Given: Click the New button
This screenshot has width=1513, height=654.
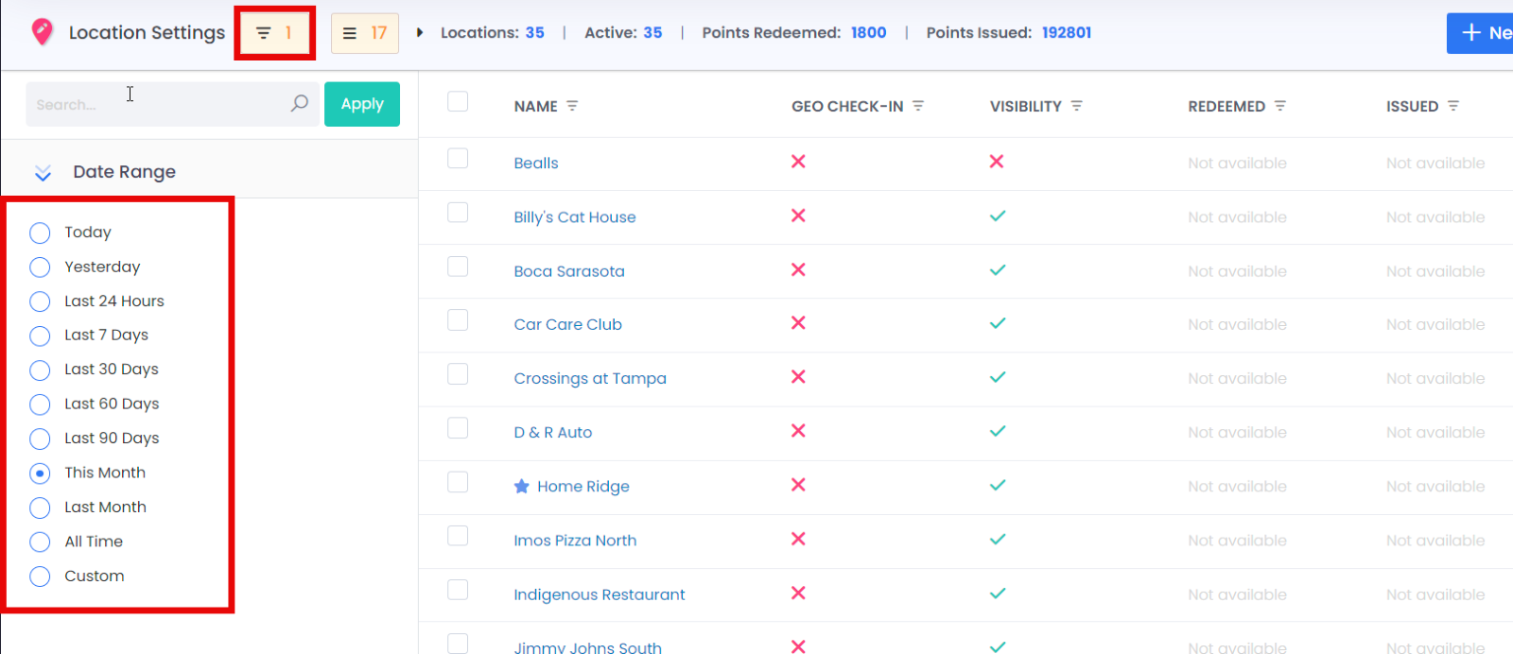Looking at the screenshot, I should coord(1480,33).
